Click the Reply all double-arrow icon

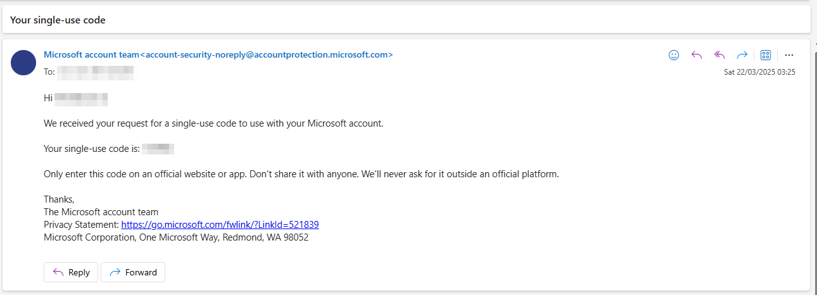719,55
